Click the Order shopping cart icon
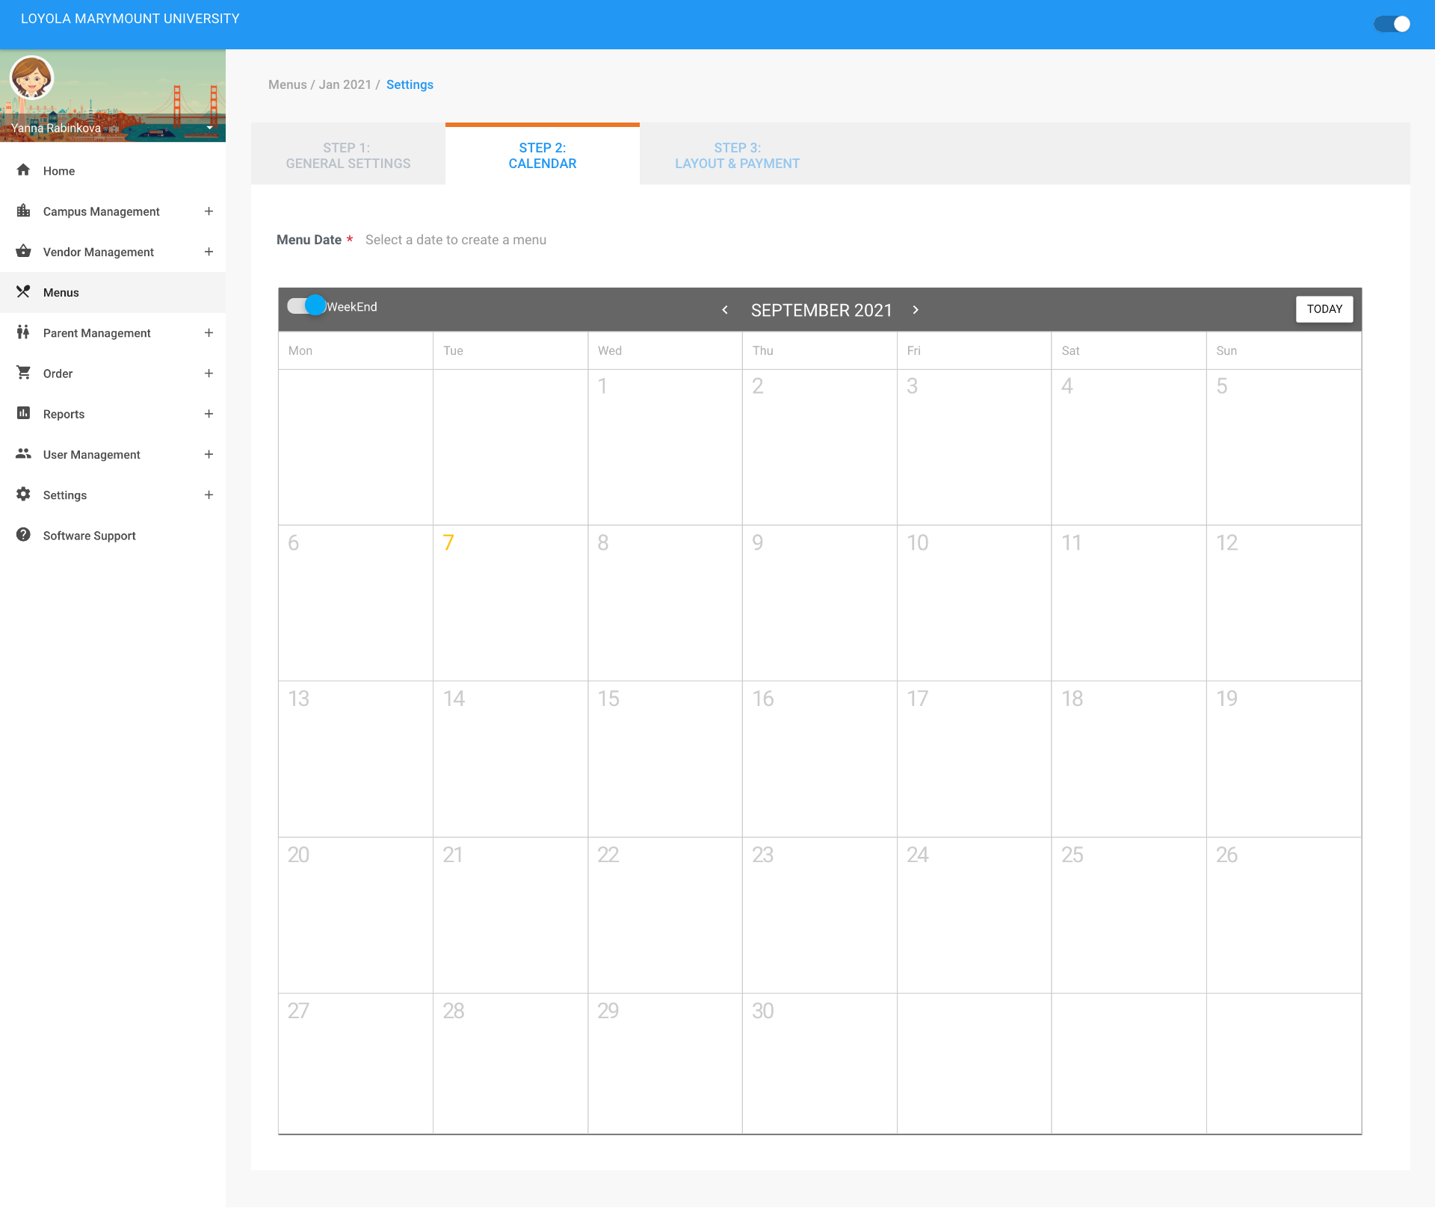This screenshot has width=1435, height=1208. (x=23, y=373)
